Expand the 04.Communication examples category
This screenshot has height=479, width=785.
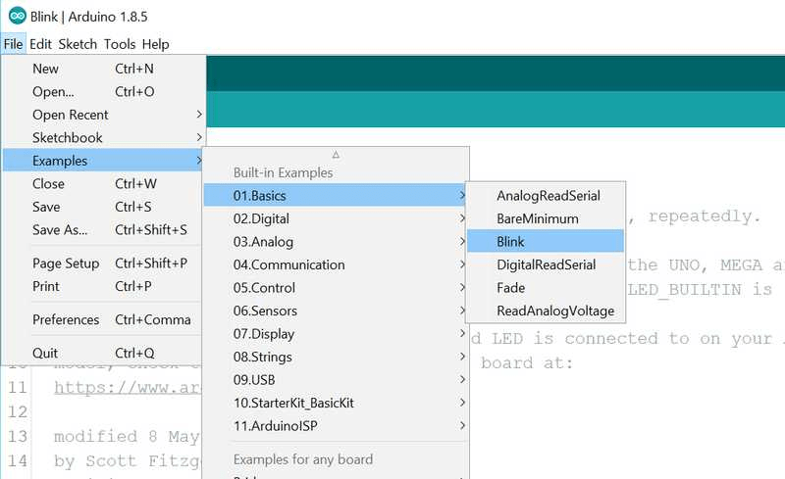(336, 264)
